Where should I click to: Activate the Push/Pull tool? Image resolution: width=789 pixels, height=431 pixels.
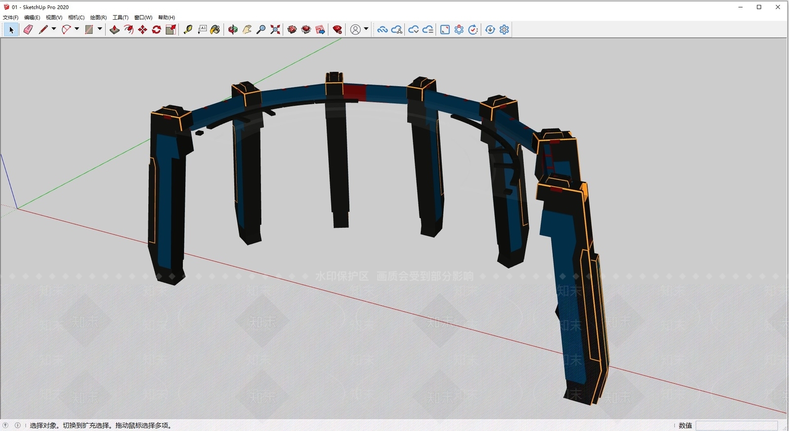114,30
